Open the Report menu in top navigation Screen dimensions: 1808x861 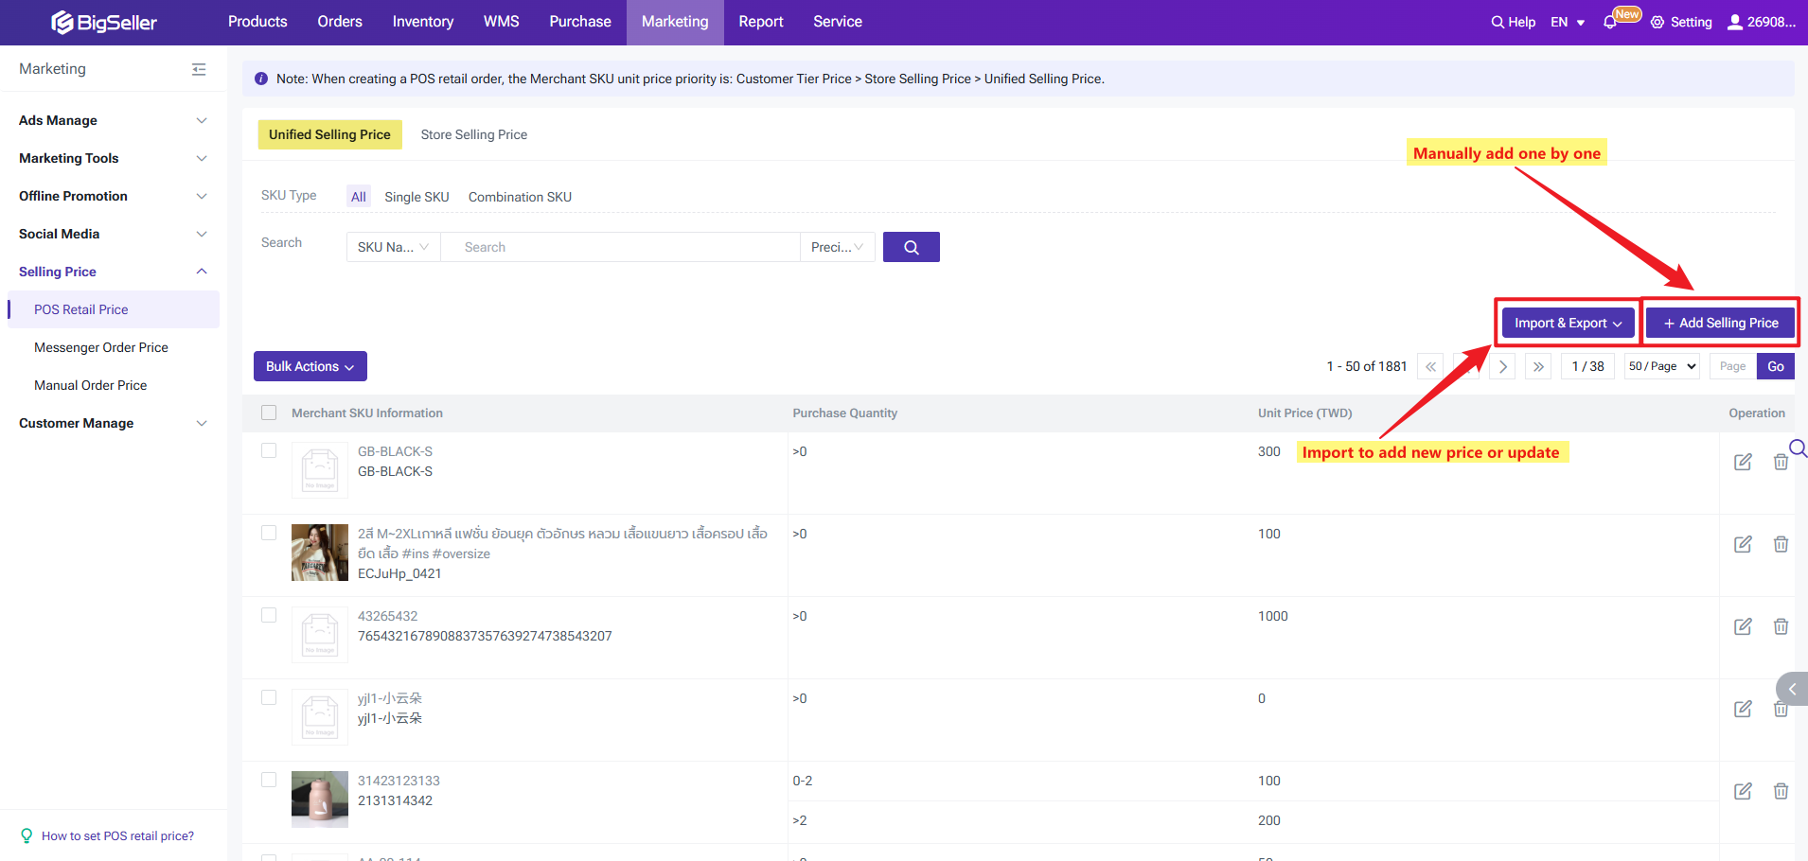coord(760,22)
